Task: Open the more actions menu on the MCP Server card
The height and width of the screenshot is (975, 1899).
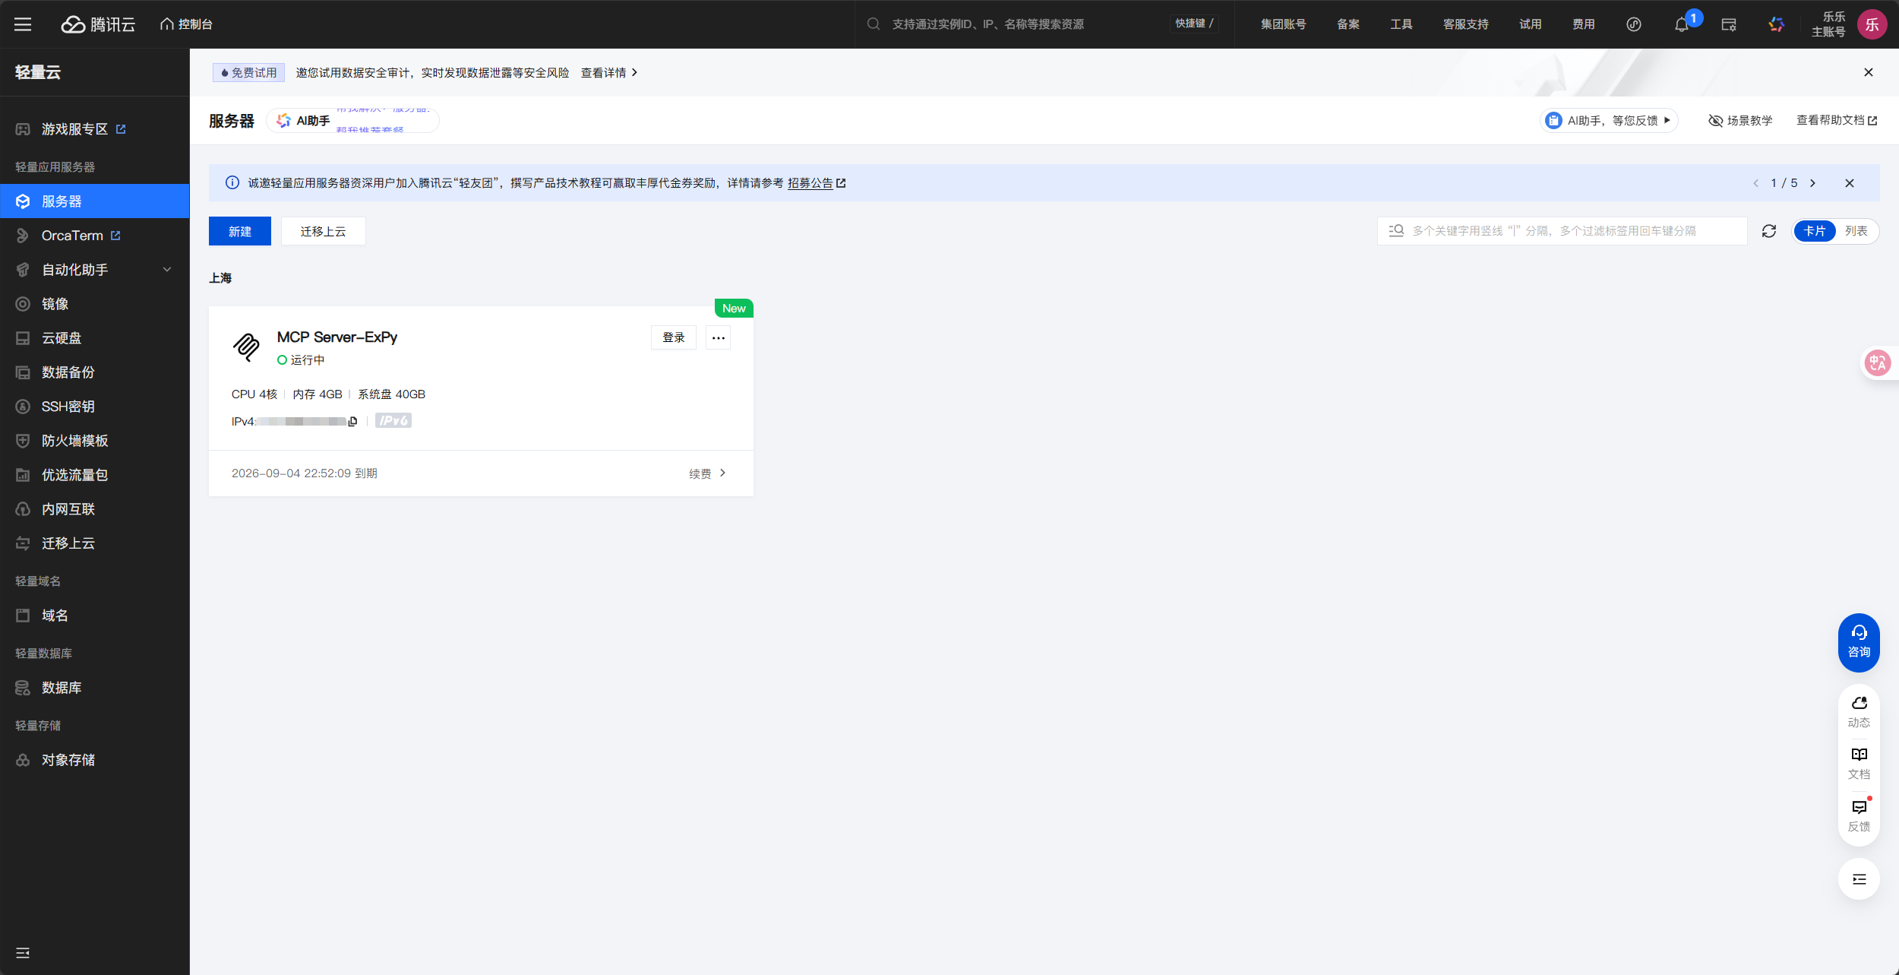Action: pyautogui.click(x=718, y=337)
